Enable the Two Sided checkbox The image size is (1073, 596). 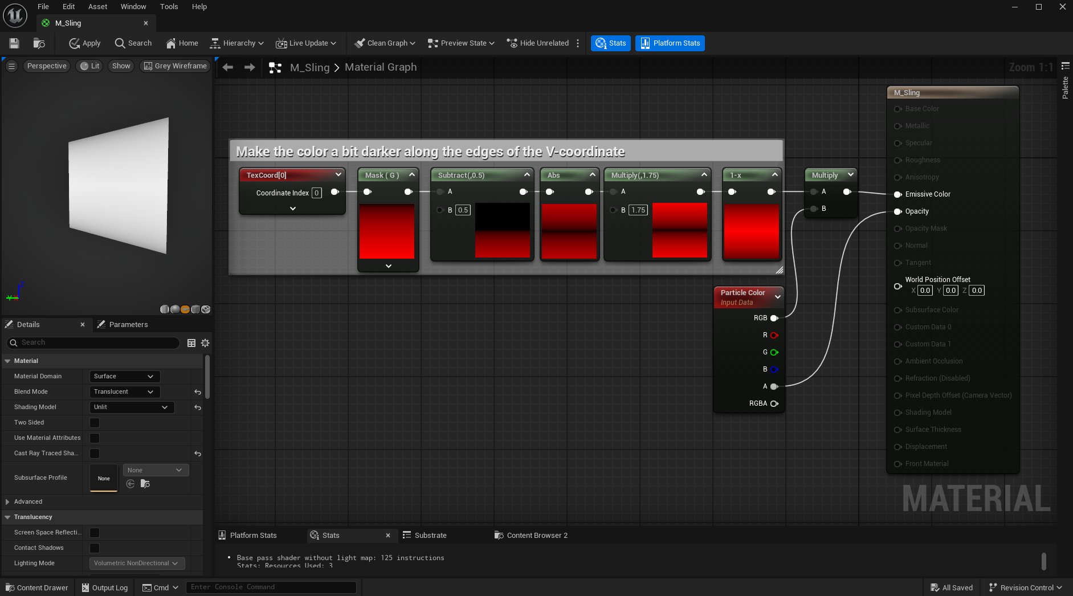click(x=95, y=423)
